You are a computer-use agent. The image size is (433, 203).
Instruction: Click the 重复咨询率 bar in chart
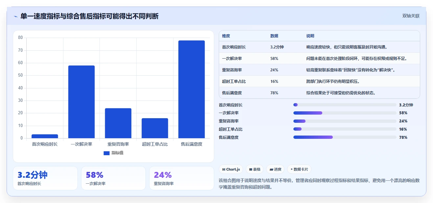point(118,123)
